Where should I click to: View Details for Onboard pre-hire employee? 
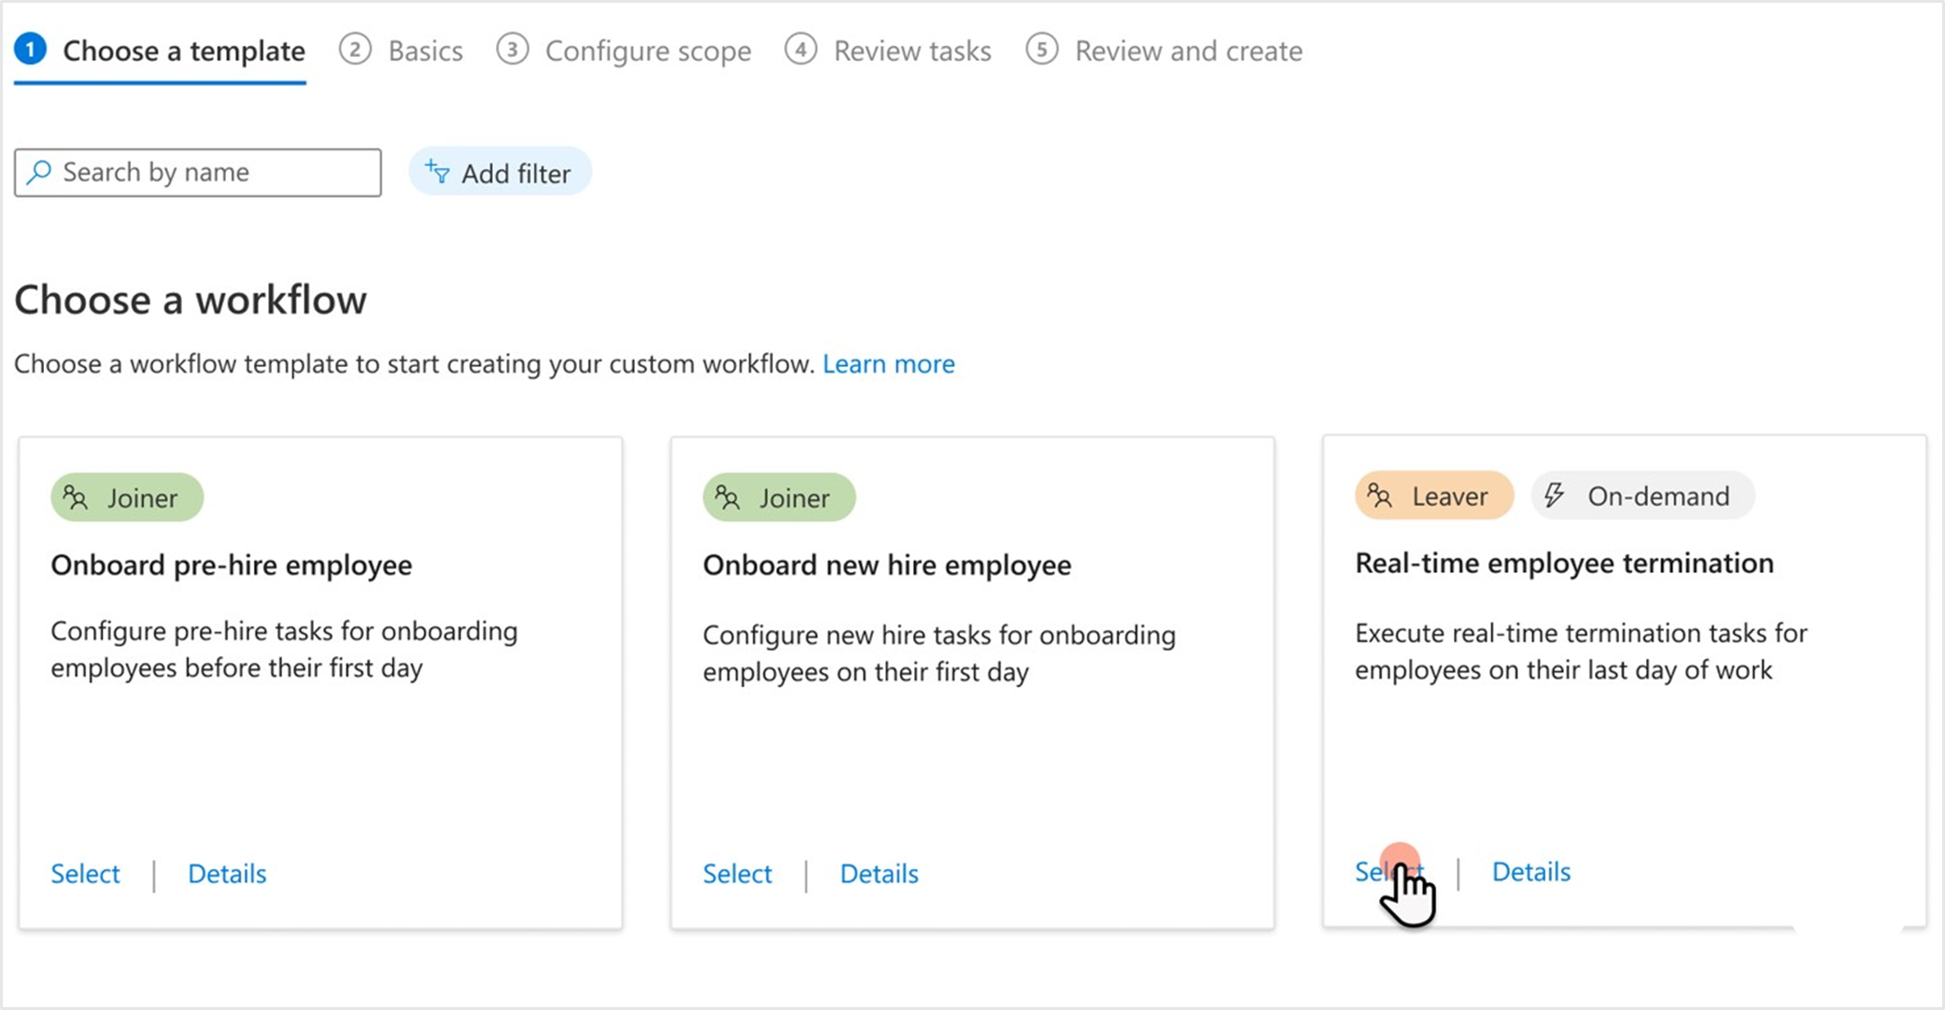(x=227, y=874)
